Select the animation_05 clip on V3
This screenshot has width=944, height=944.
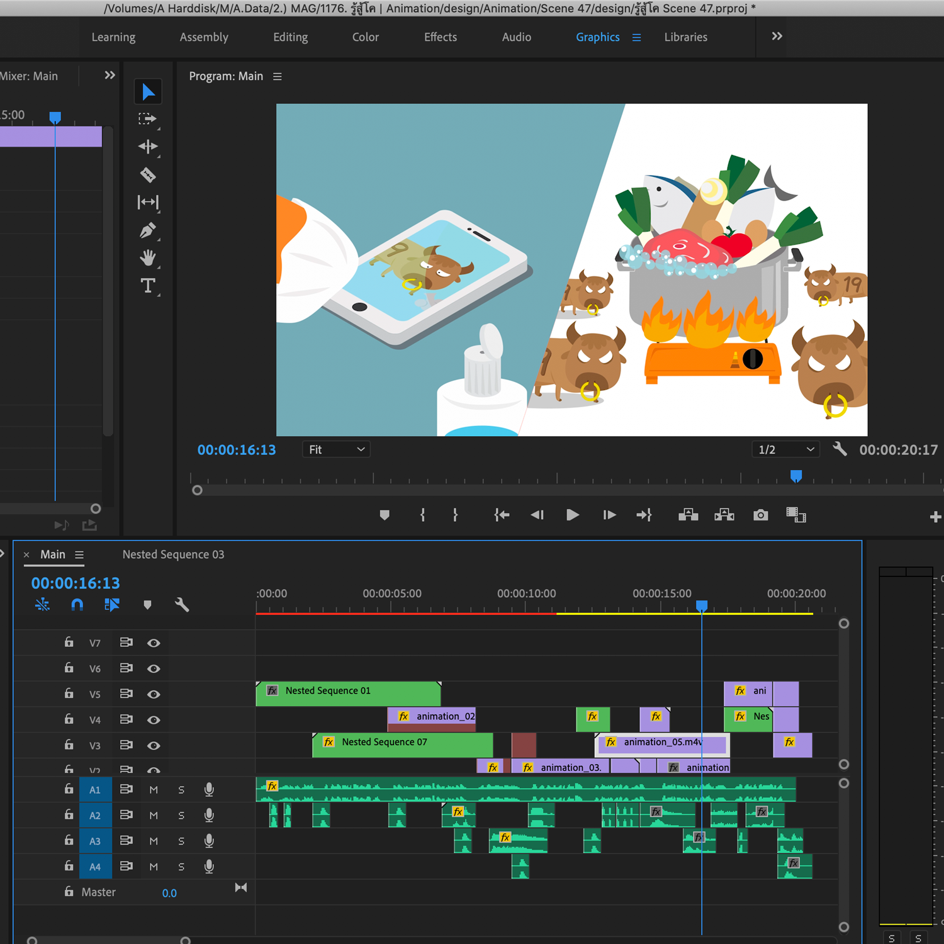pyautogui.click(x=662, y=745)
